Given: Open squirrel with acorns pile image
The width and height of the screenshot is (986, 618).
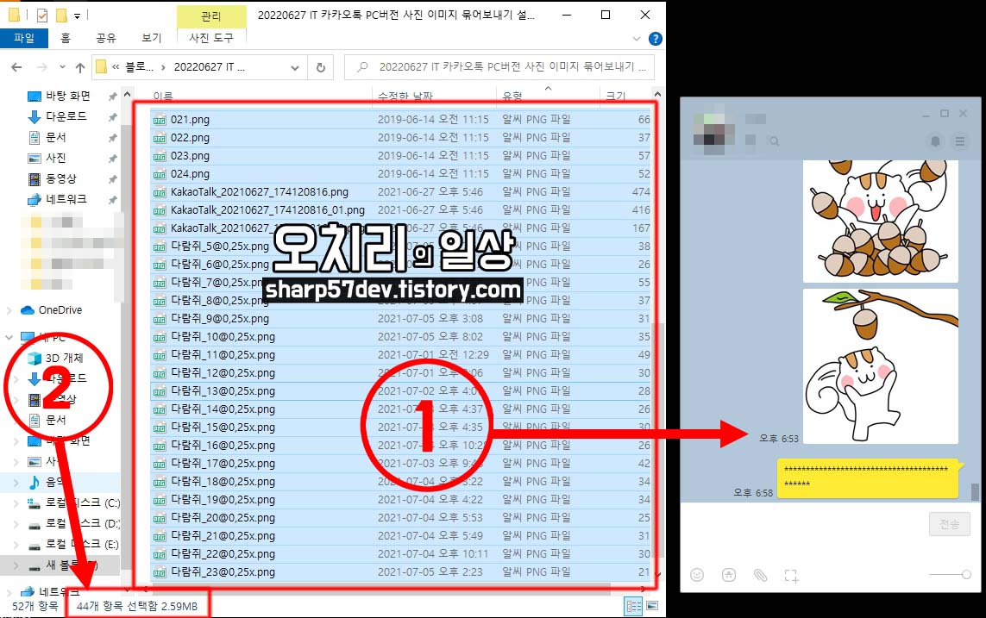Looking at the screenshot, I should point(881,221).
